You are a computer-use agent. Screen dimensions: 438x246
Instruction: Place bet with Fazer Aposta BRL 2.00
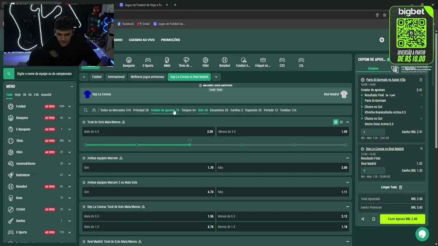click(x=402, y=219)
